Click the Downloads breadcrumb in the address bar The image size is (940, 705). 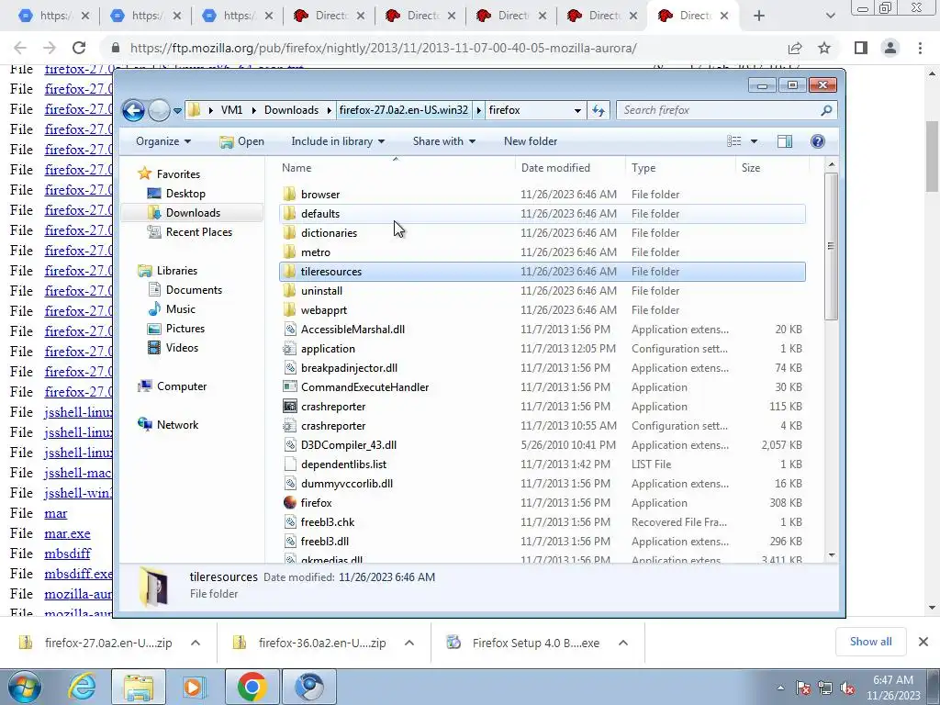(291, 110)
